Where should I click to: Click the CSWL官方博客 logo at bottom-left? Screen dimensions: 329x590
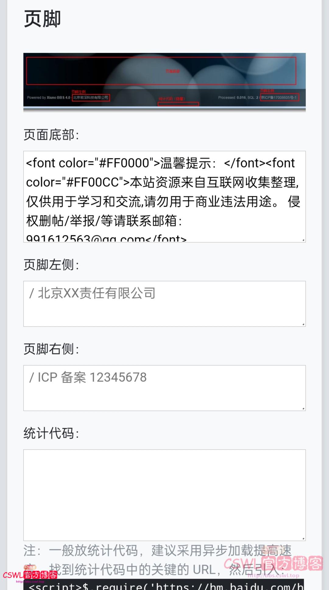coord(30,575)
